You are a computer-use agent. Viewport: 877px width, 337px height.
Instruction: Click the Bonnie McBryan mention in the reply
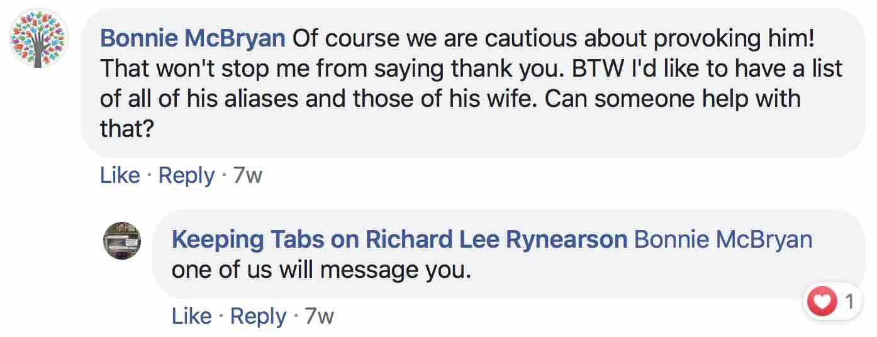point(723,240)
